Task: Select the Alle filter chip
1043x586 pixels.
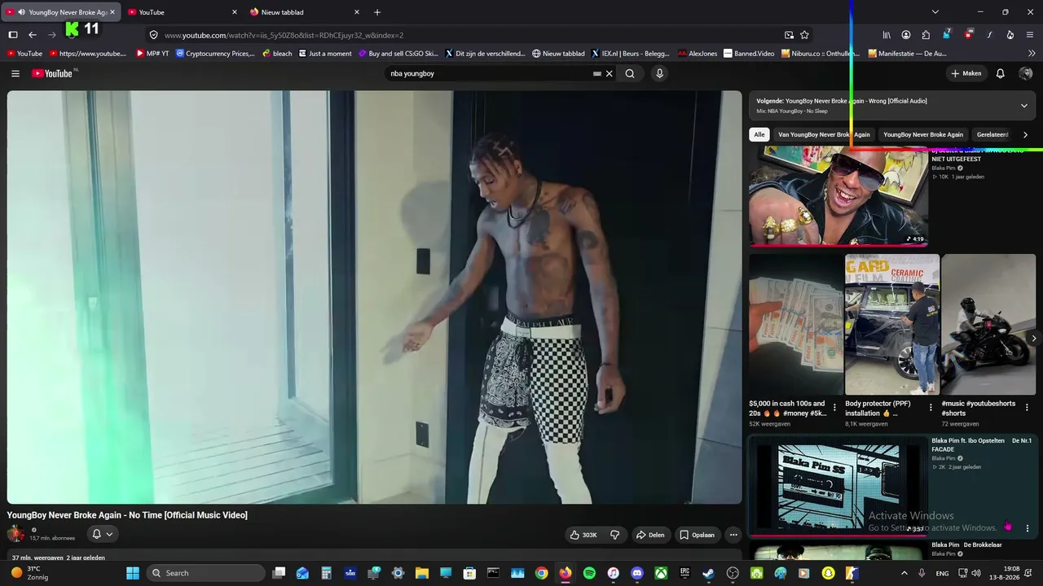Action: tap(759, 134)
